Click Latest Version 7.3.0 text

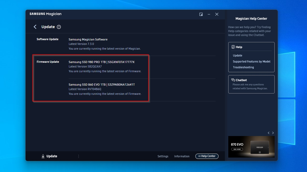tap(81, 44)
